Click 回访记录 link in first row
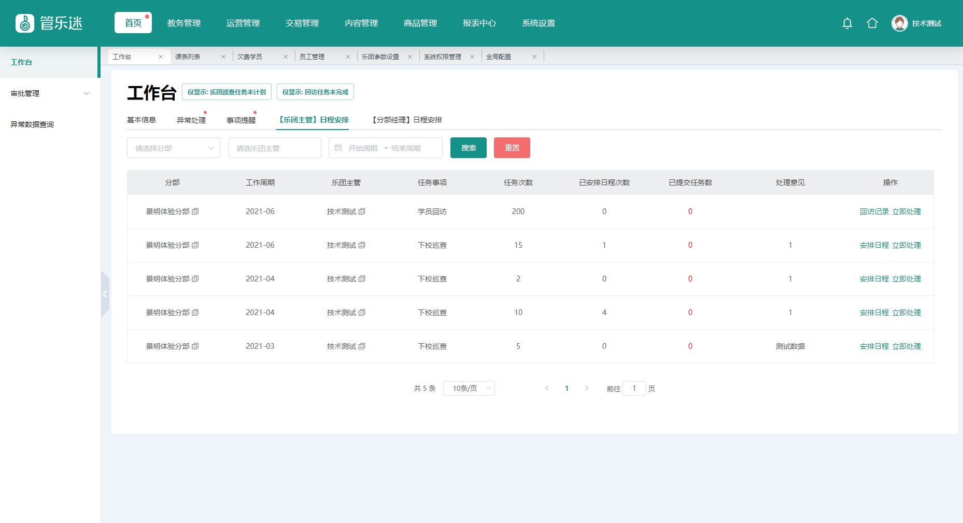 (874, 211)
